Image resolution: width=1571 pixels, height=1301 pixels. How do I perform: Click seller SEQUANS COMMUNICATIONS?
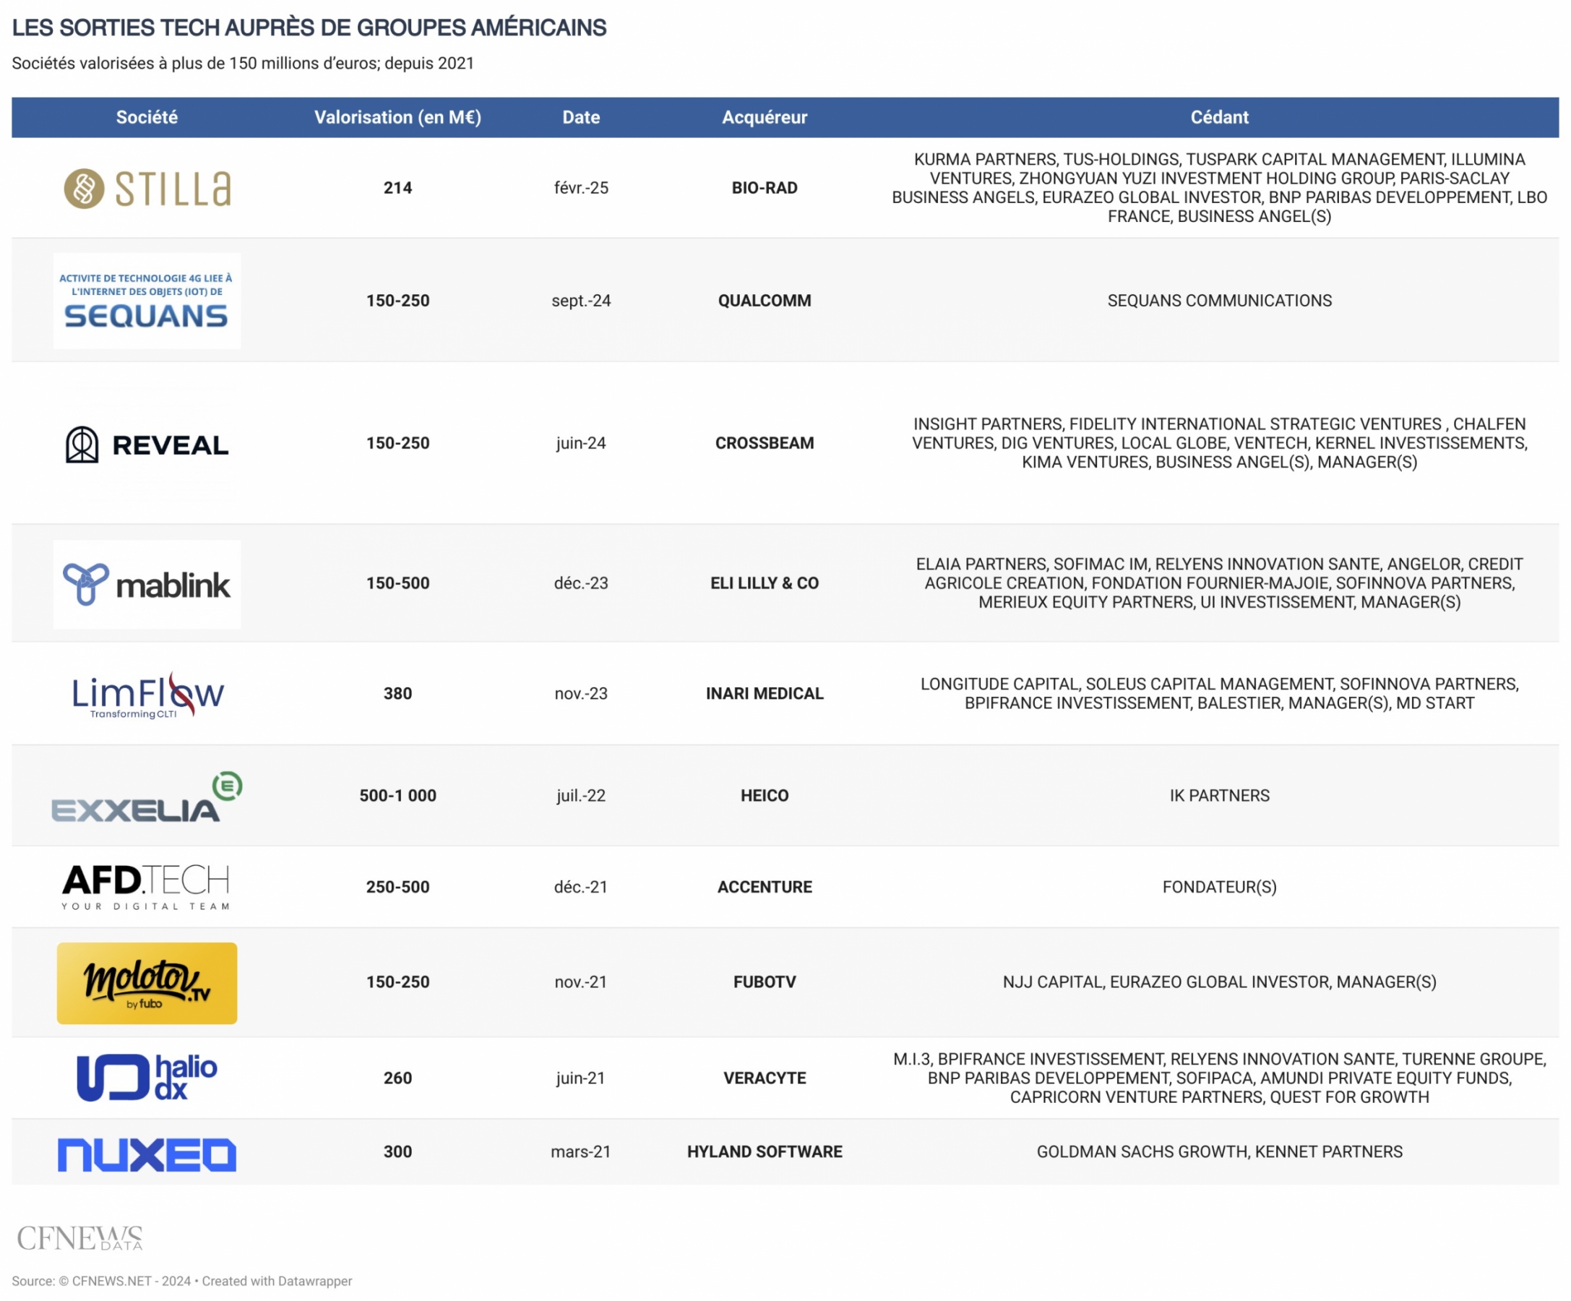pos(1219,301)
